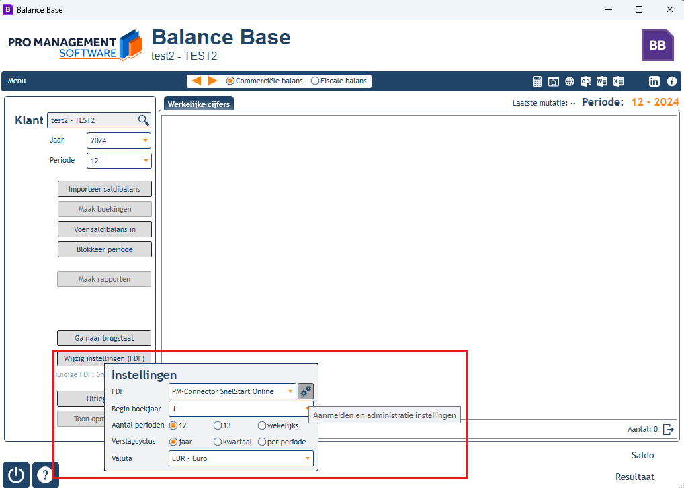Open Microsoft Word from toolbar
Viewport: 684px width, 488px height.
pos(602,81)
